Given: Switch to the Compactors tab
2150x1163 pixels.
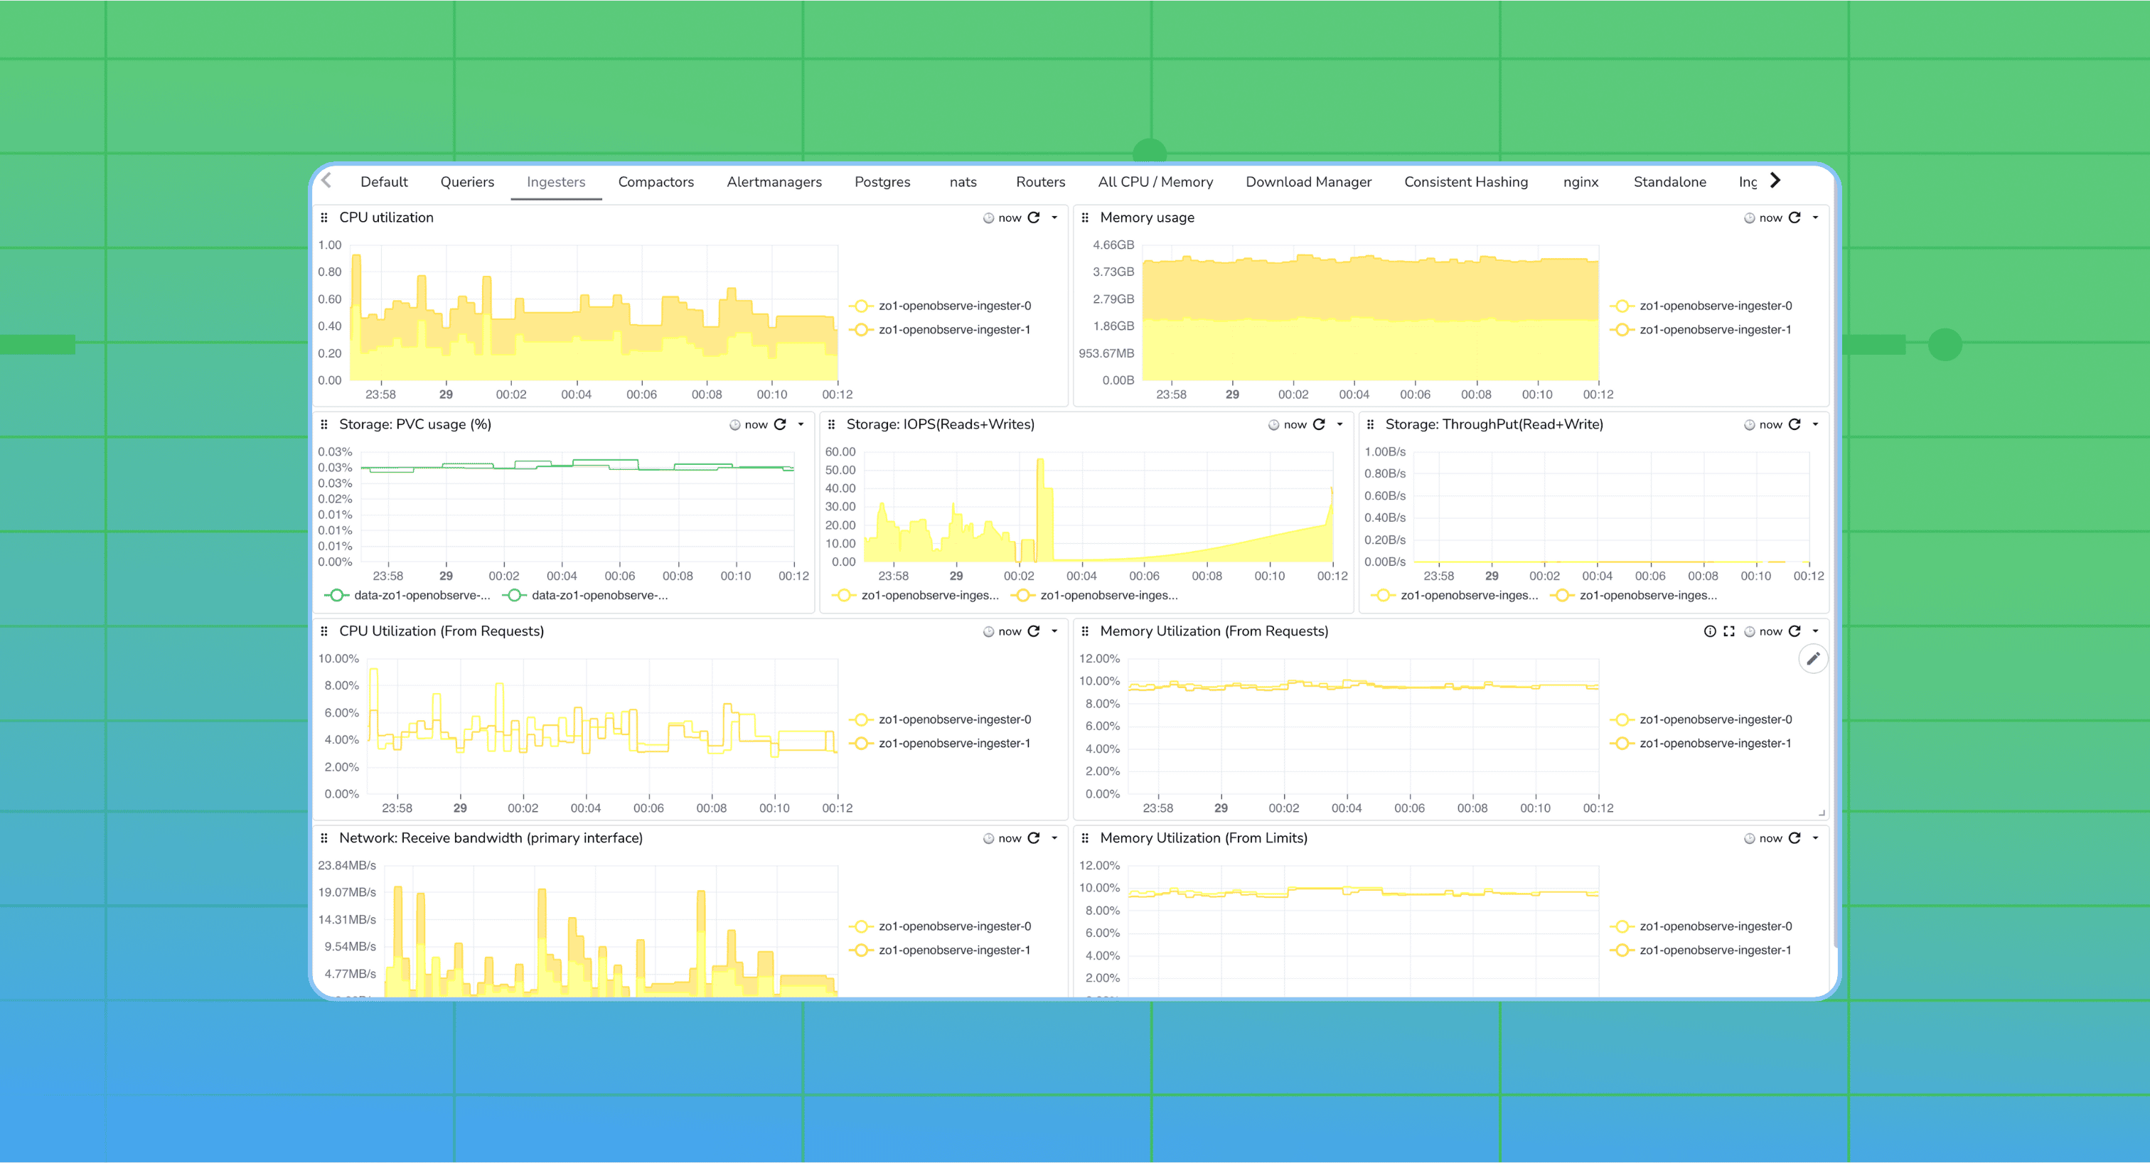Looking at the screenshot, I should click(656, 182).
